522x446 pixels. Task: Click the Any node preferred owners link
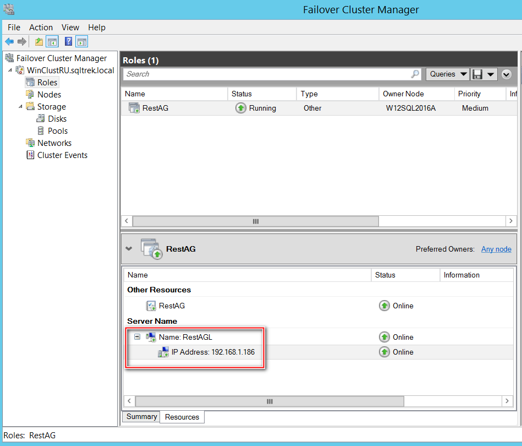(x=496, y=249)
